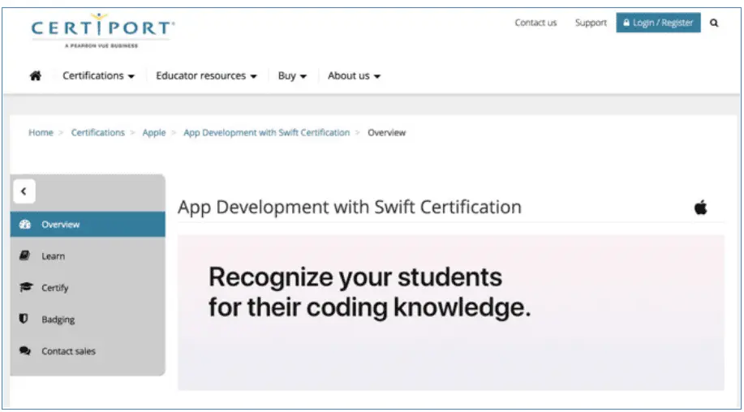The width and height of the screenshot is (744, 412).
Task: Open the Badging sidebar section
Action: 88,320
